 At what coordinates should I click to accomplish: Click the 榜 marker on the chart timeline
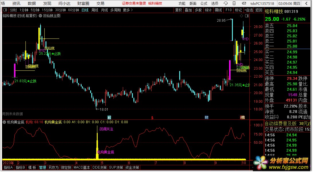[x=243, y=117]
